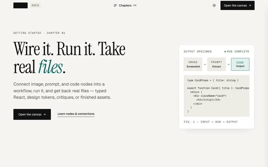Screen dimensions: 268x167
Task: Click the ⌘K shortcut hint beside Chapters
Action: pos(135,6)
